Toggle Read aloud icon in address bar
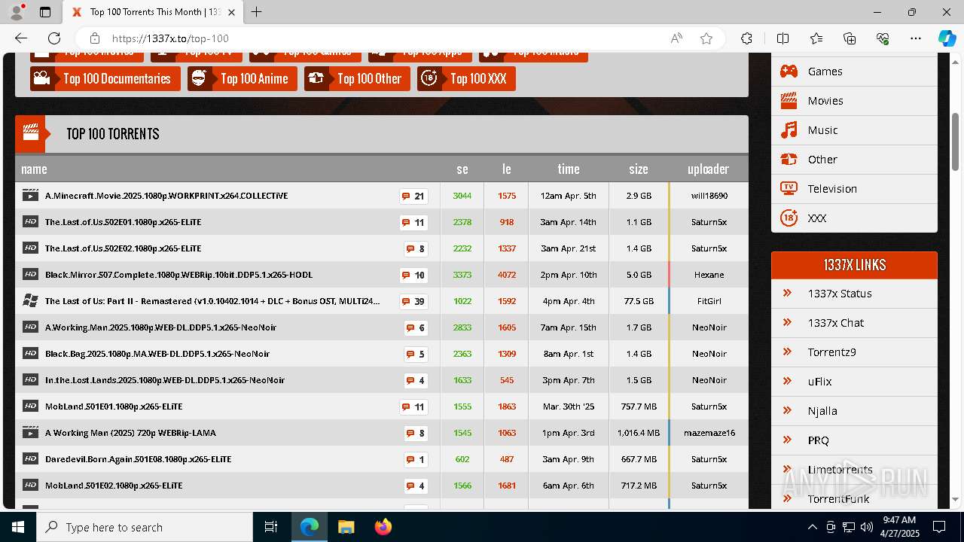 pyautogui.click(x=676, y=38)
